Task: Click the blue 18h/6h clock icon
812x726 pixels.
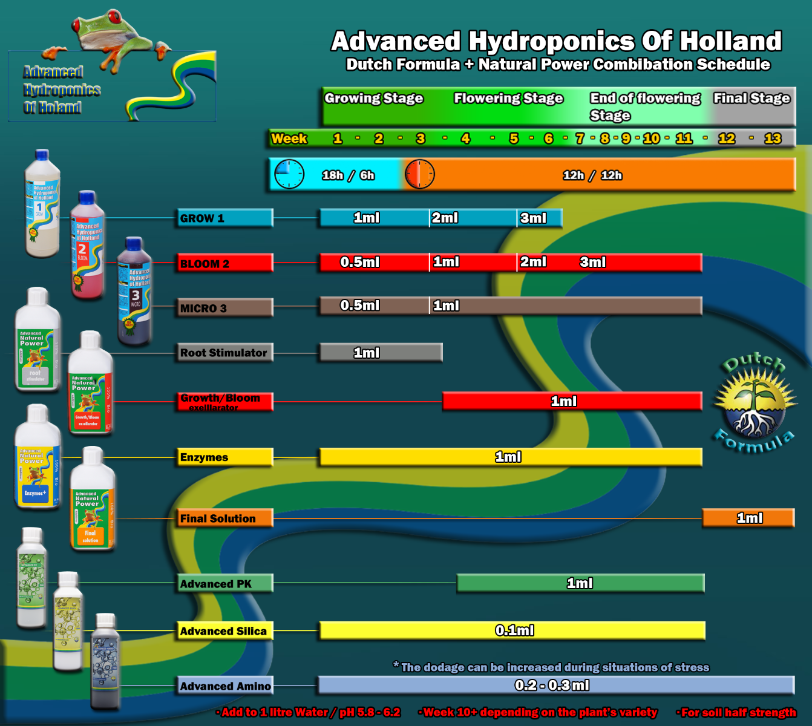Action: tap(289, 174)
